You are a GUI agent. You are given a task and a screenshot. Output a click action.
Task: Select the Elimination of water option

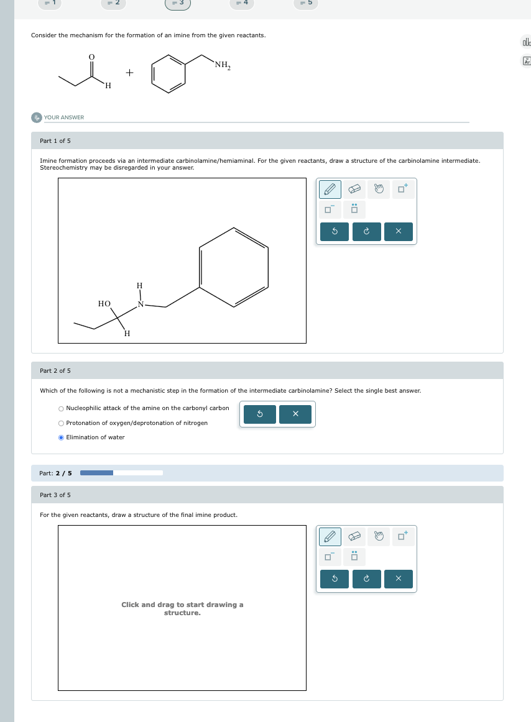[60, 437]
